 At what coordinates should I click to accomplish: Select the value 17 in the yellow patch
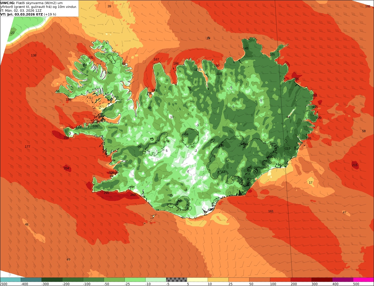coord(311,182)
